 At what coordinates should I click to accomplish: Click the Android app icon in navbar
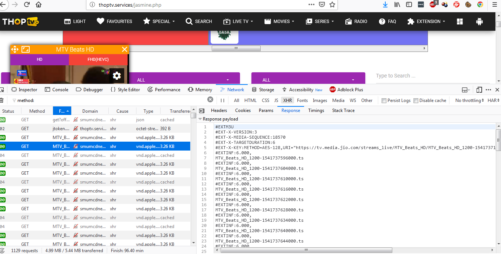479,22
